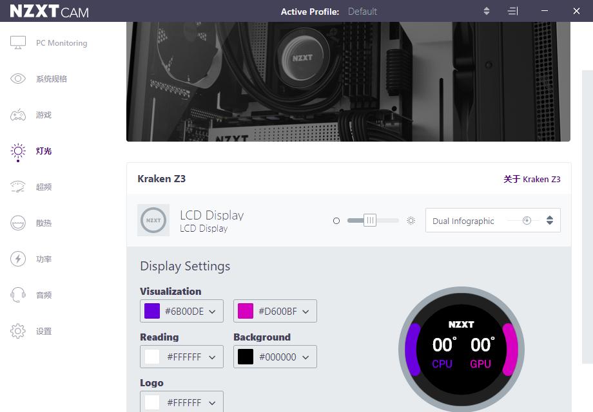Open the 音频 menu item
The image size is (593, 412).
point(43,295)
